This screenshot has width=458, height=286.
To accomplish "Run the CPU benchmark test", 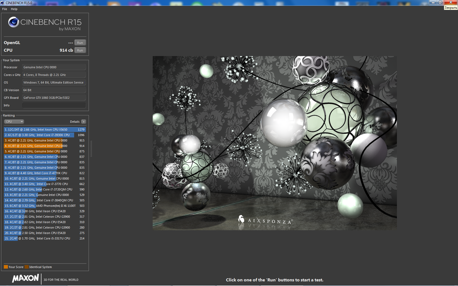I will pos(80,50).
